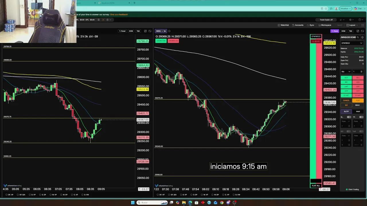Toggle the SL switch on
Viewport: 367px width, 206px height.
tap(349, 117)
